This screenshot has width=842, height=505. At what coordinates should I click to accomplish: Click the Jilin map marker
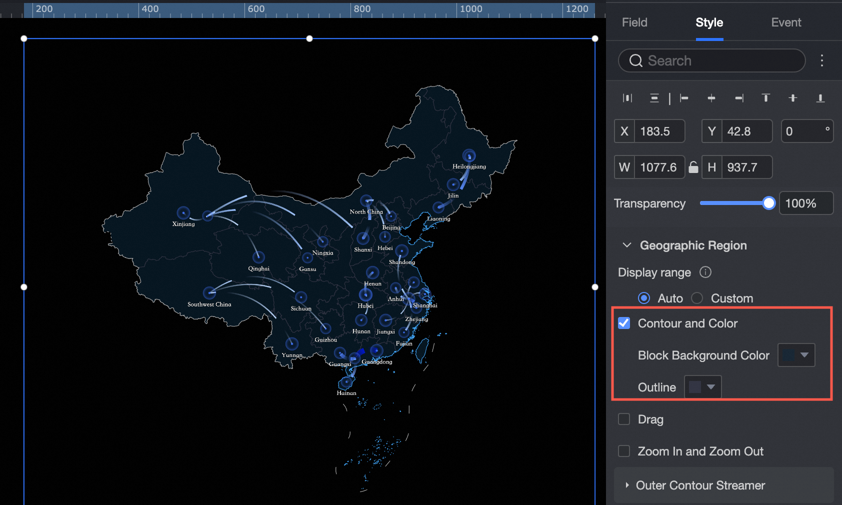[x=453, y=184]
